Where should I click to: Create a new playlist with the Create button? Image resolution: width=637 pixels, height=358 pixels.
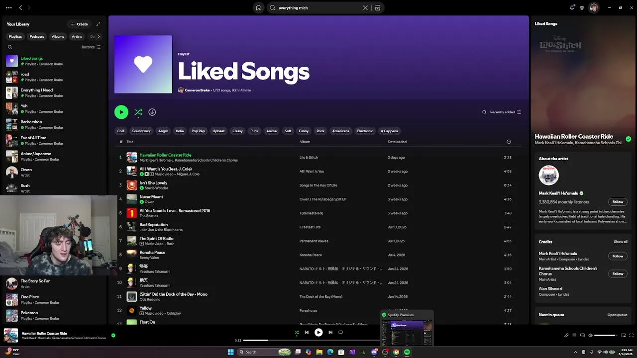(x=80, y=24)
